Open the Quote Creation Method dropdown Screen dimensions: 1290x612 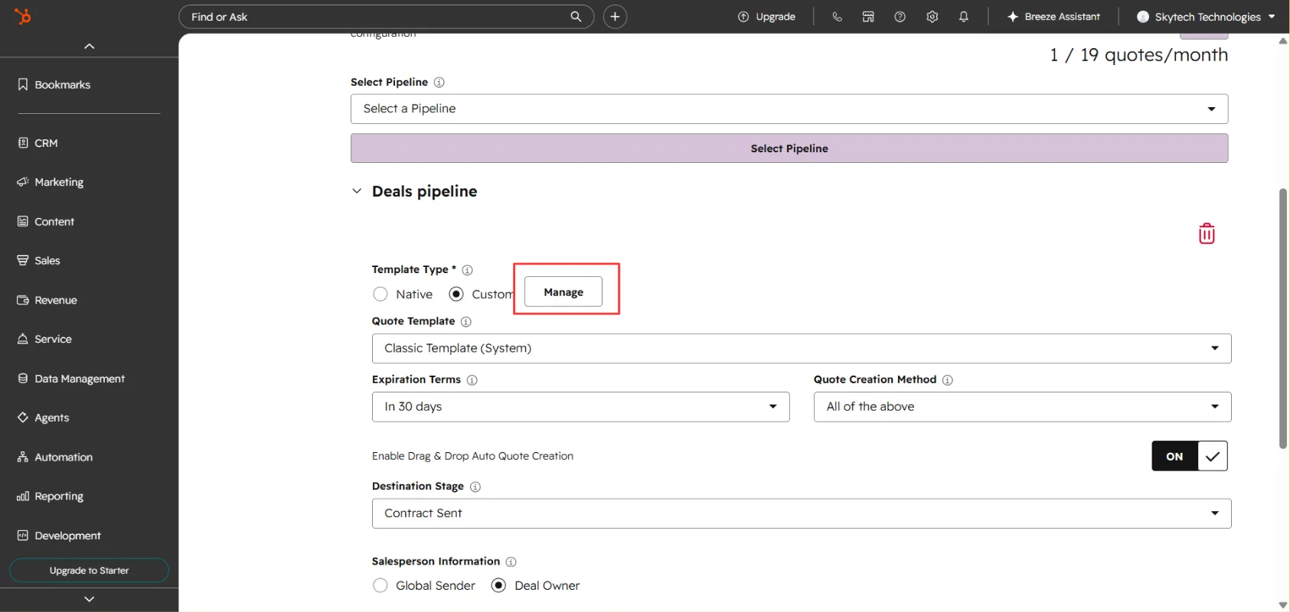pyautogui.click(x=1022, y=407)
